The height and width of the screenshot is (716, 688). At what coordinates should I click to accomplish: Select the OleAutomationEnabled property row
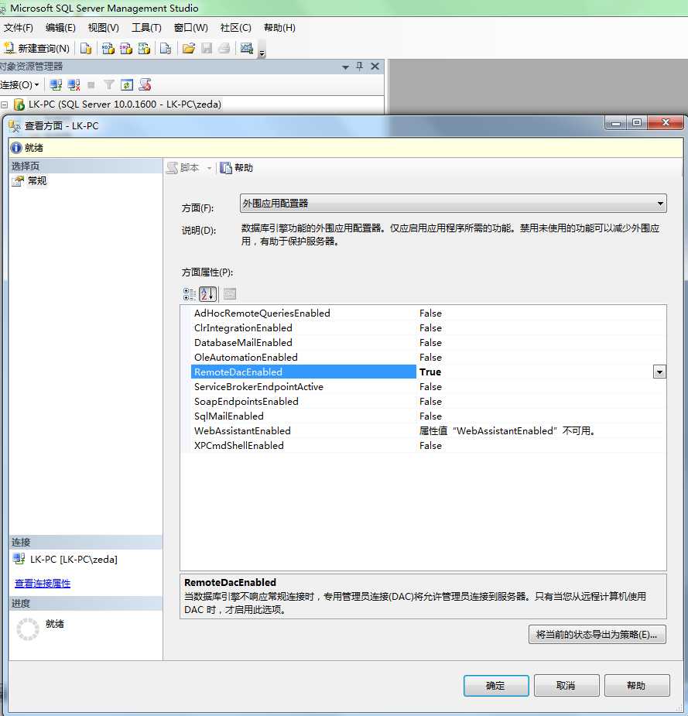428,357
